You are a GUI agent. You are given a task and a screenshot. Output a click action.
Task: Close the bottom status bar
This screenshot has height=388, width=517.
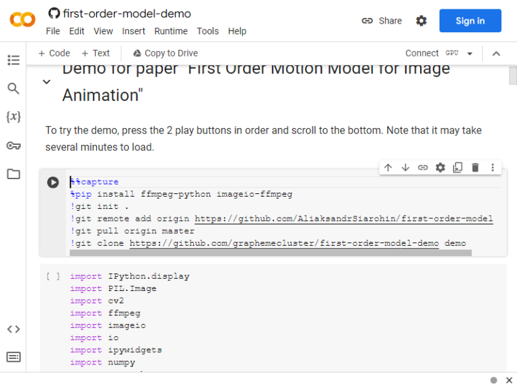tap(509, 380)
